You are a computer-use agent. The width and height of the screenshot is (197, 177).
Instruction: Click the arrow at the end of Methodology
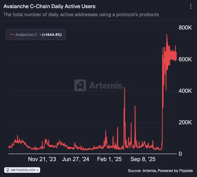pos(37,170)
